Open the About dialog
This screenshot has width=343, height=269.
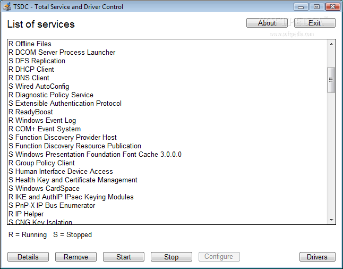(267, 23)
